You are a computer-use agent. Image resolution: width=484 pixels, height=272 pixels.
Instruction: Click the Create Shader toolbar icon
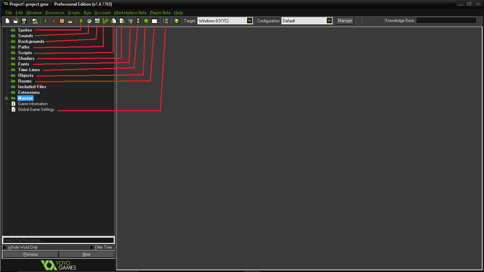pyautogui.click(x=122, y=21)
